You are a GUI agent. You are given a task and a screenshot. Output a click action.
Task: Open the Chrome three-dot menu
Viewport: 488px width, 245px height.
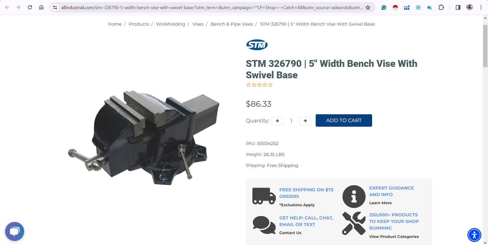point(481,7)
